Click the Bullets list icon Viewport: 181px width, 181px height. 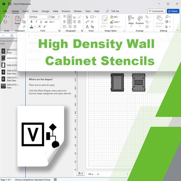[x=64, y=26]
